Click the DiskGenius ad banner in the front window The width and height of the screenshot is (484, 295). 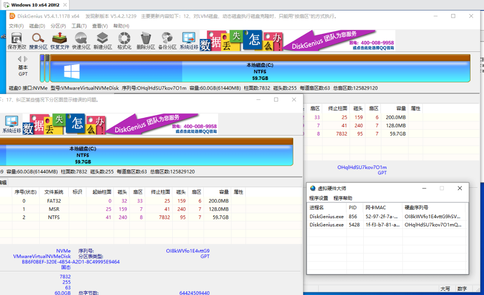tap(120, 124)
